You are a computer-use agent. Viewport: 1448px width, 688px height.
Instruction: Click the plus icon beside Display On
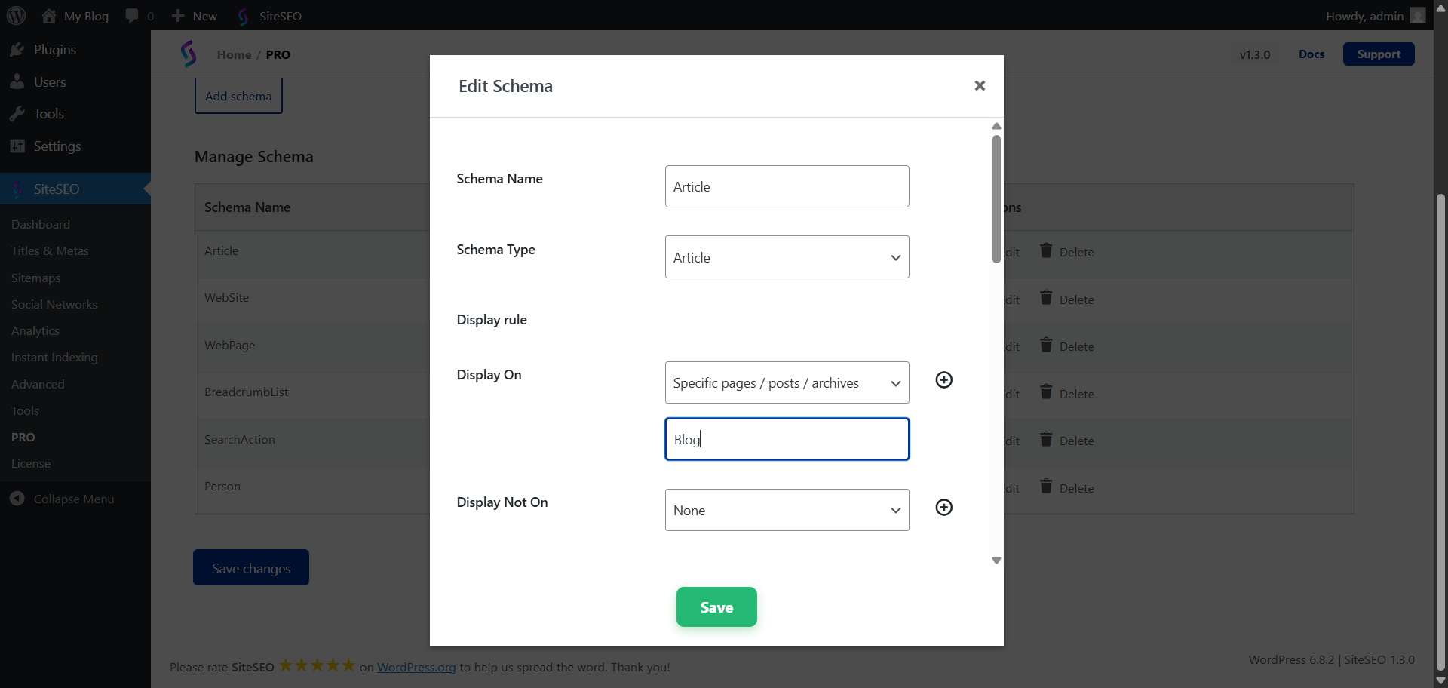click(943, 380)
